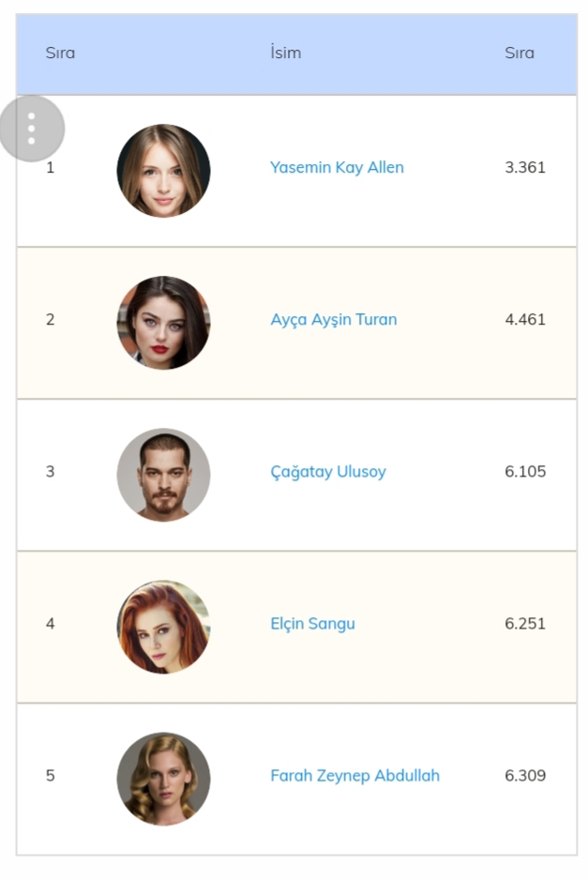Select the photo beside Çağatay Ulusoy
This screenshot has width=588, height=880.
coord(163,475)
